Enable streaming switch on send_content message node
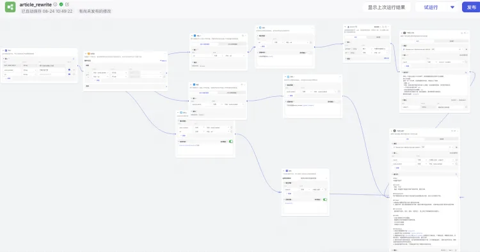480x252 pixels. pyautogui.click(x=338, y=102)
